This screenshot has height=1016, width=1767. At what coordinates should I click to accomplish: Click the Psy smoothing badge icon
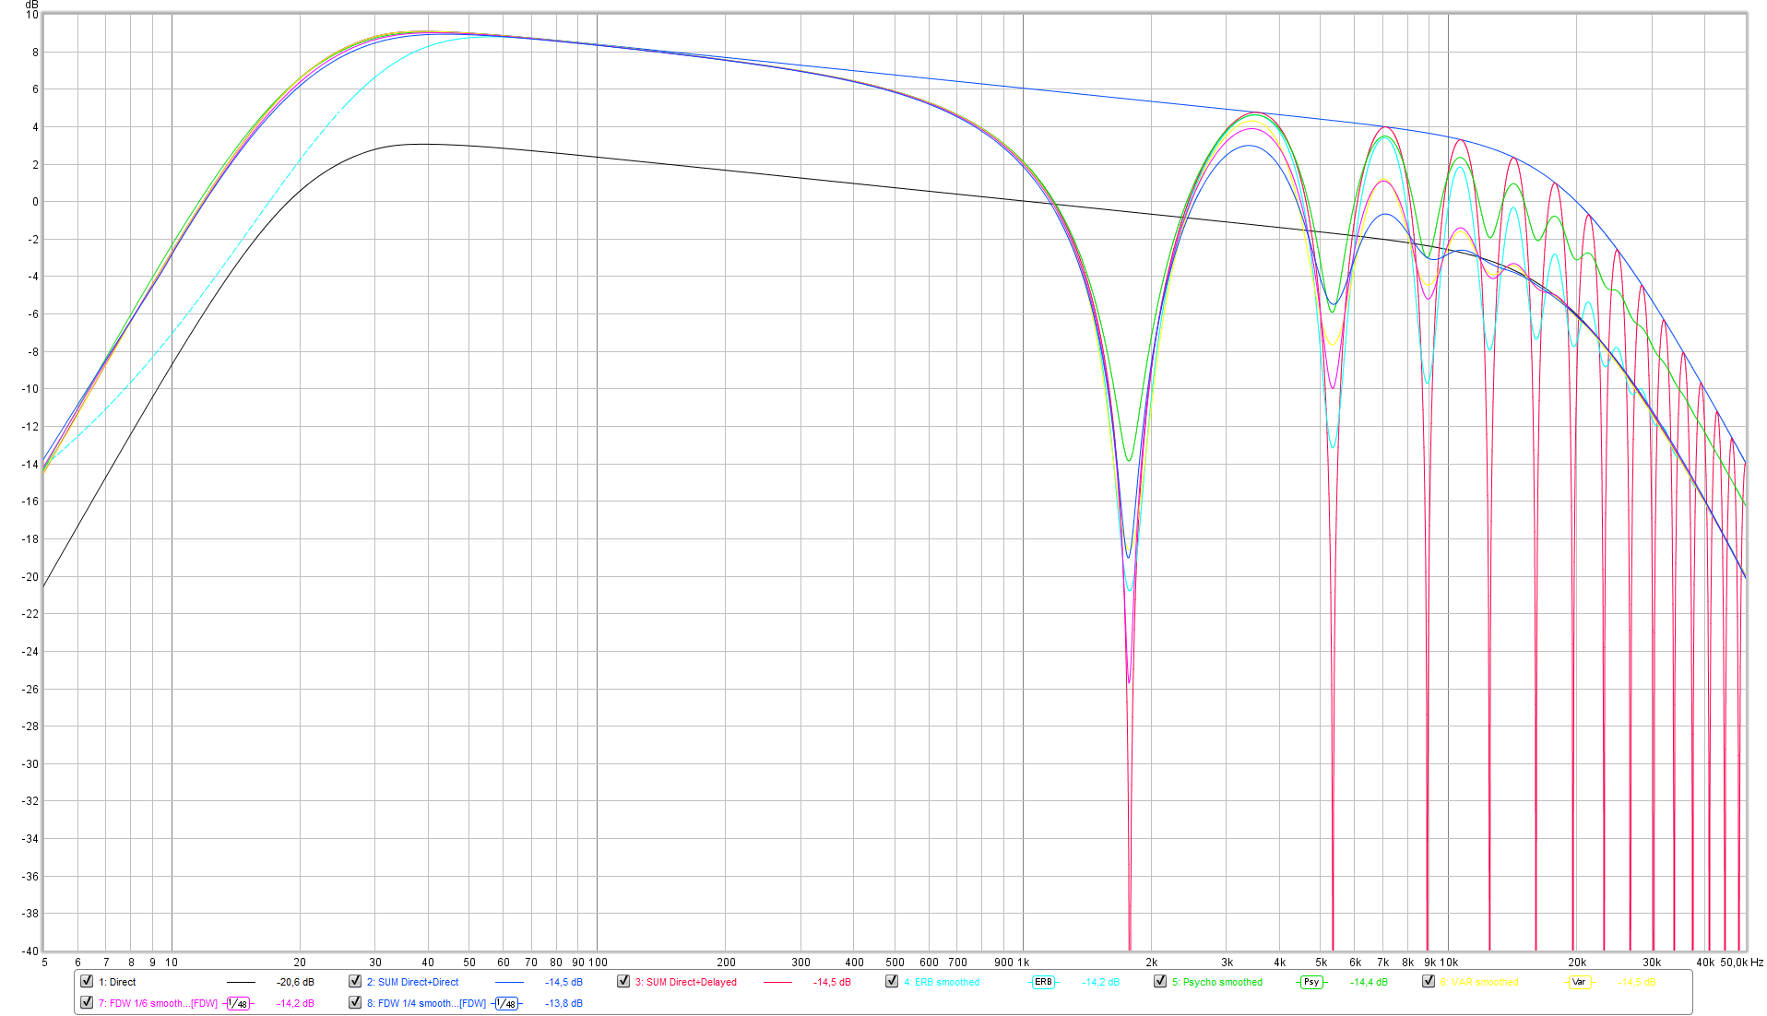click(1311, 982)
